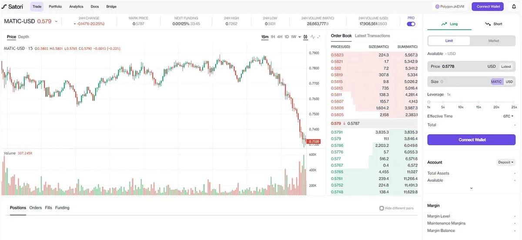The width and height of the screenshot is (522, 240).
Task: Click the fullscreen chart icon
Action: coord(319,37)
